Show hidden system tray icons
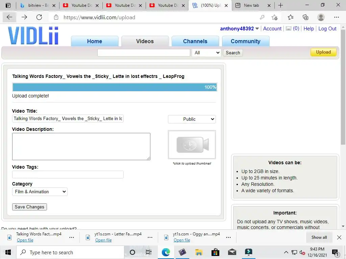This screenshot has height=259, width=346. pyautogui.click(x=286, y=252)
